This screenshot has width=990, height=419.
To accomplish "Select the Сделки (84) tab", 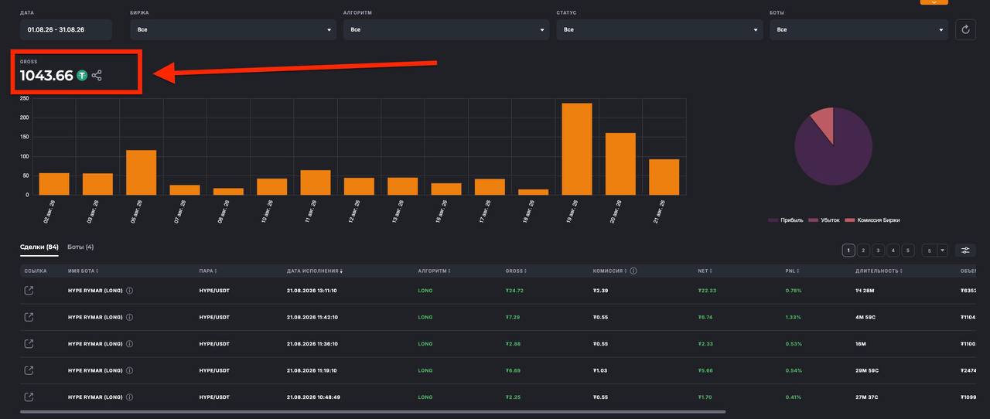I will click(x=39, y=247).
